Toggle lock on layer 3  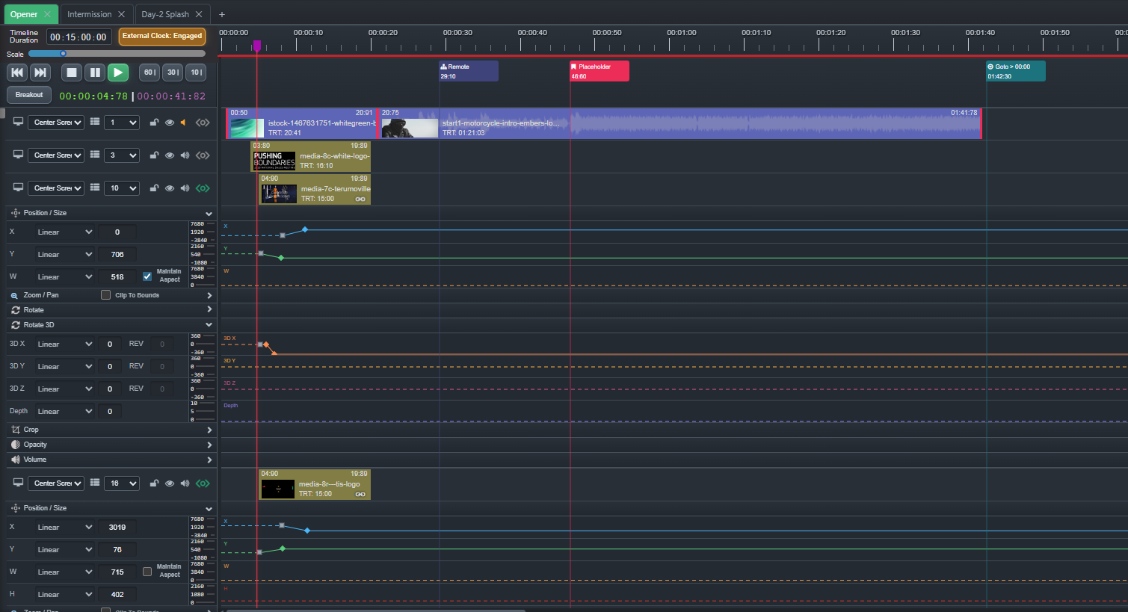pyautogui.click(x=154, y=155)
